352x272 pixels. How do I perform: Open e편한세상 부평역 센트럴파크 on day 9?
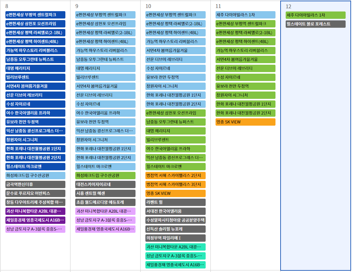click(105, 15)
